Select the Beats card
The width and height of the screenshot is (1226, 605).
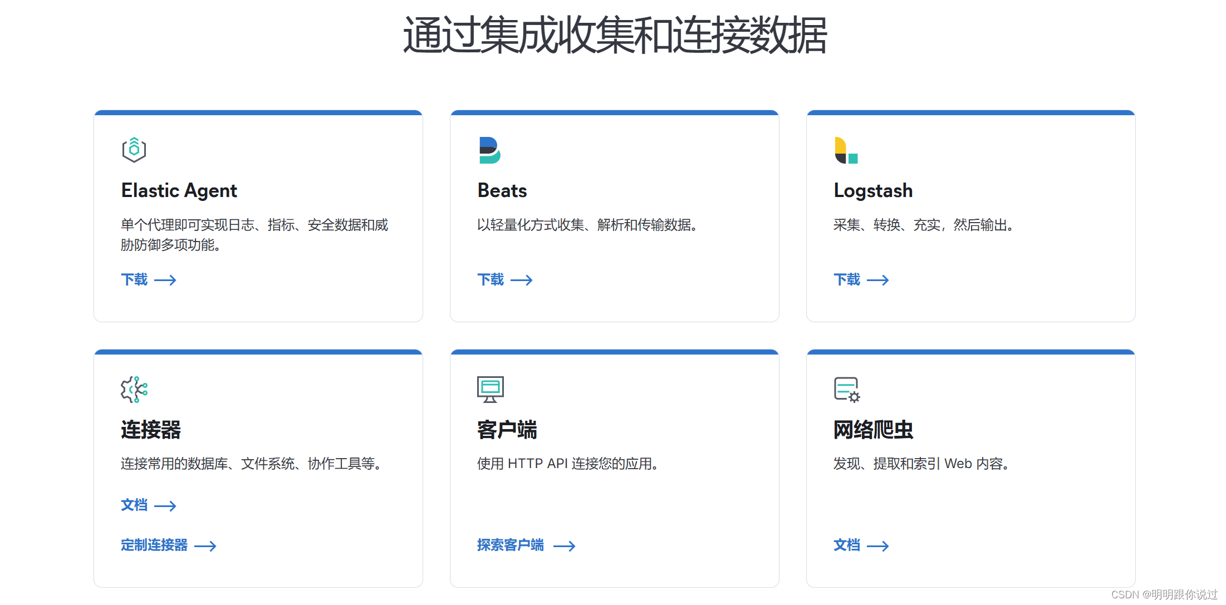pyautogui.click(x=614, y=216)
